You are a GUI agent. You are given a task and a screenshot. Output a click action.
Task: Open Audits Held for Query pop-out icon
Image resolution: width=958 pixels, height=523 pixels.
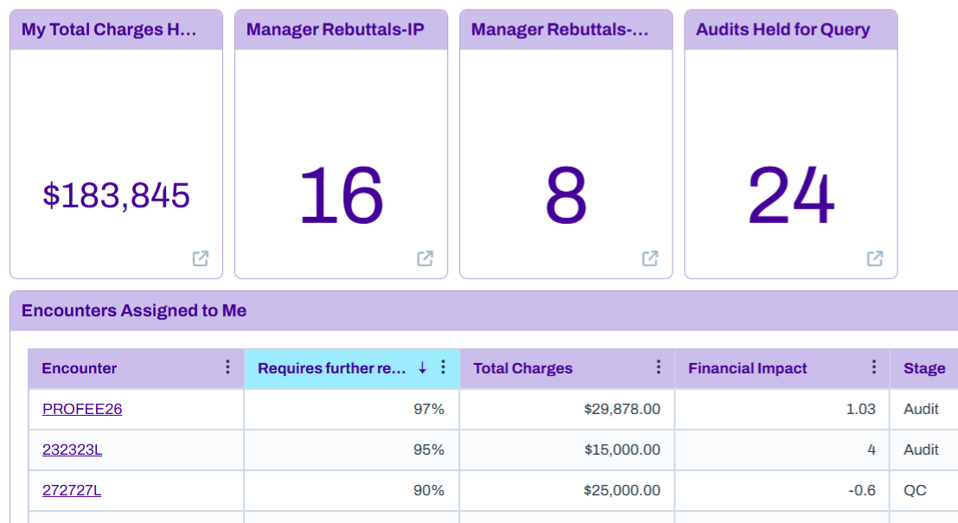[x=875, y=258]
